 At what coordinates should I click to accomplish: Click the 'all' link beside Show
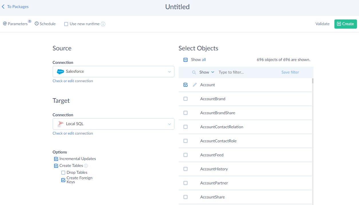click(x=204, y=60)
